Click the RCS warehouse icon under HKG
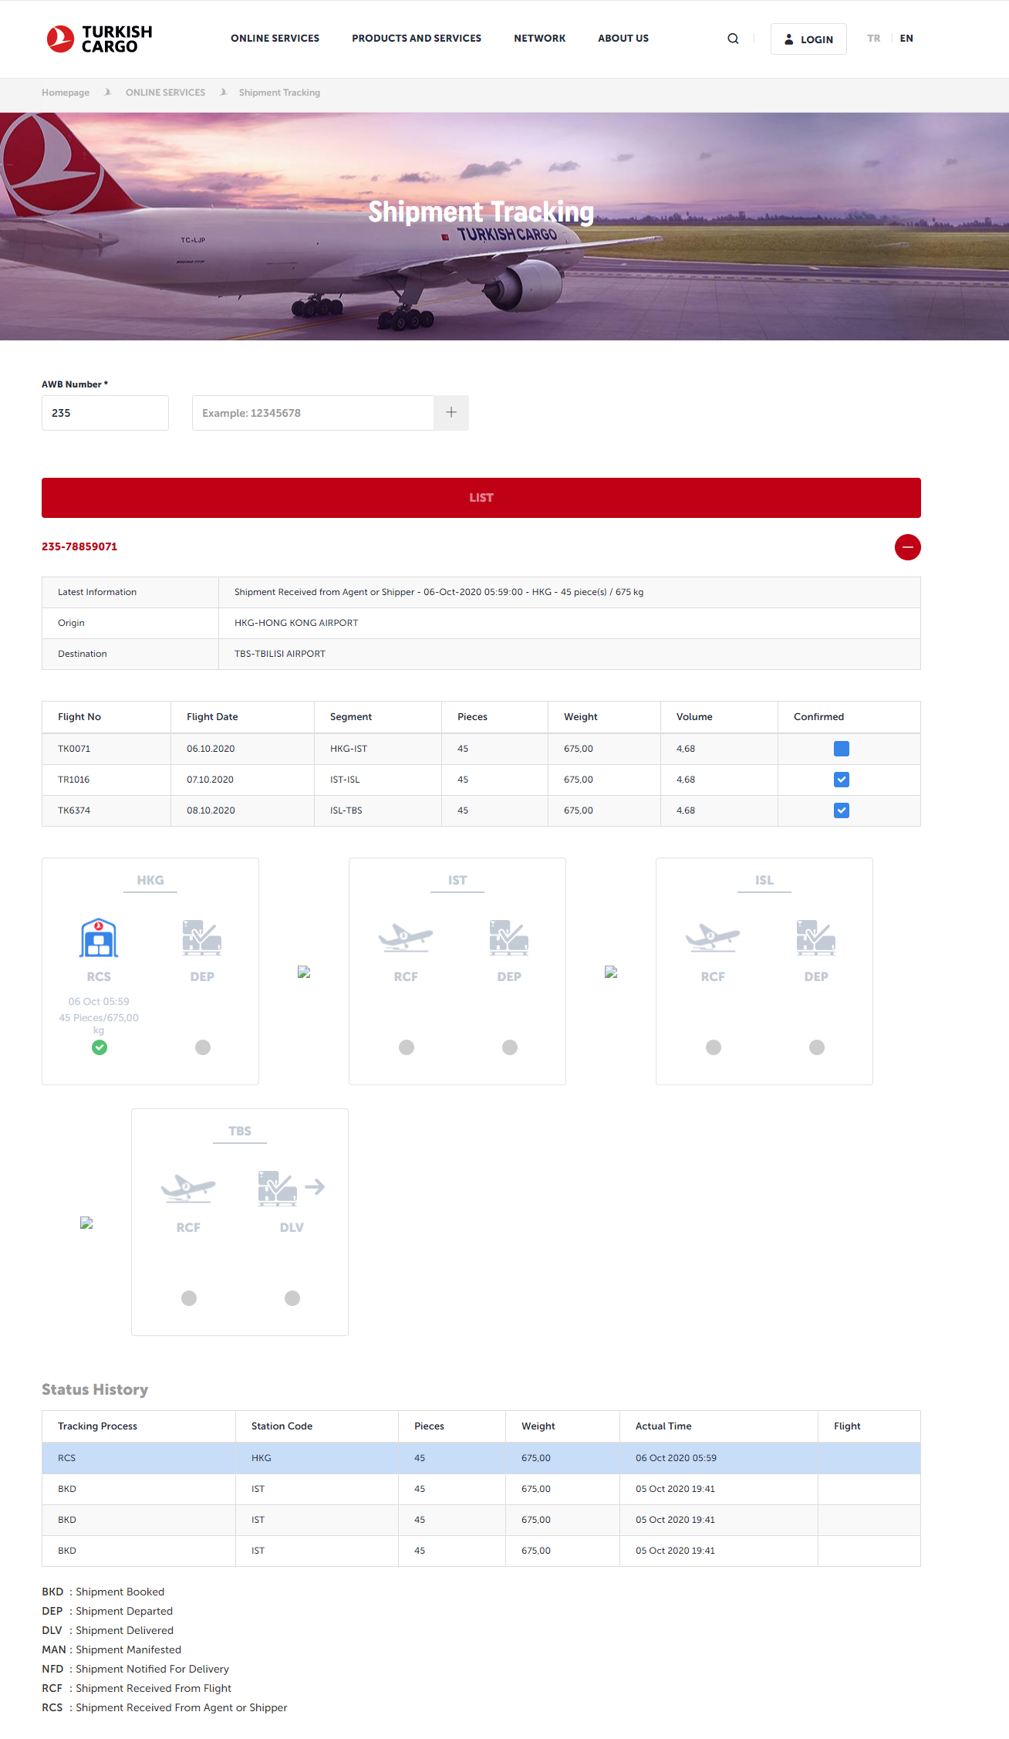 click(x=99, y=938)
